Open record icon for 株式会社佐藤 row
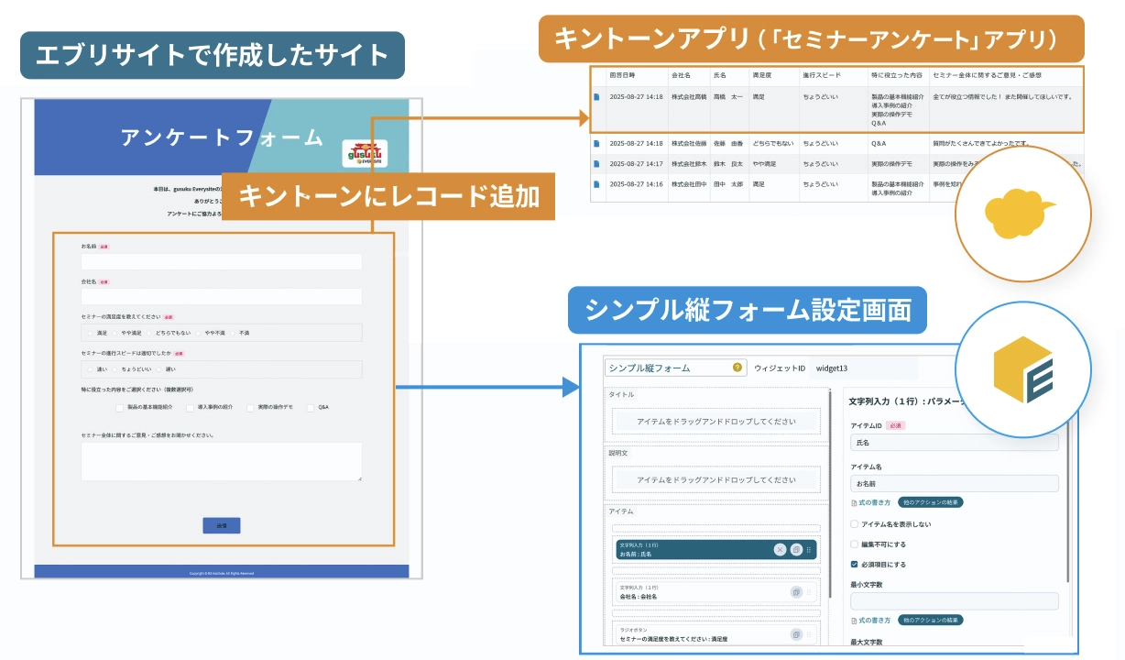This screenshot has height=660, width=1125. tap(596, 144)
